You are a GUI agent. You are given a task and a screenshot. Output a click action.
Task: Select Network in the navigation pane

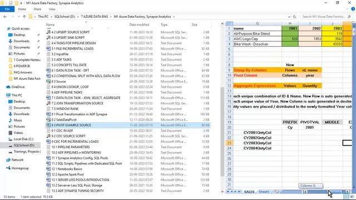tap(17, 160)
